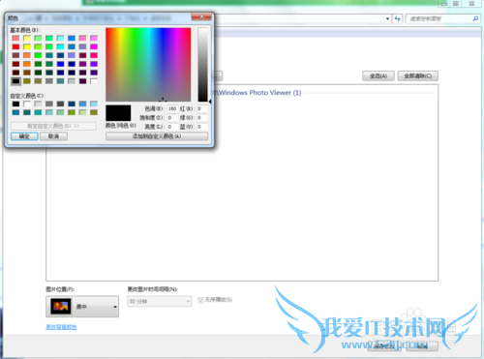484x359 pixels.
Task: Select the olive custom swatch at row end
Action: pyautogui.click(x=94, y=112)
